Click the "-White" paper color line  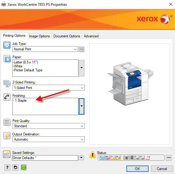click(18, 66)
